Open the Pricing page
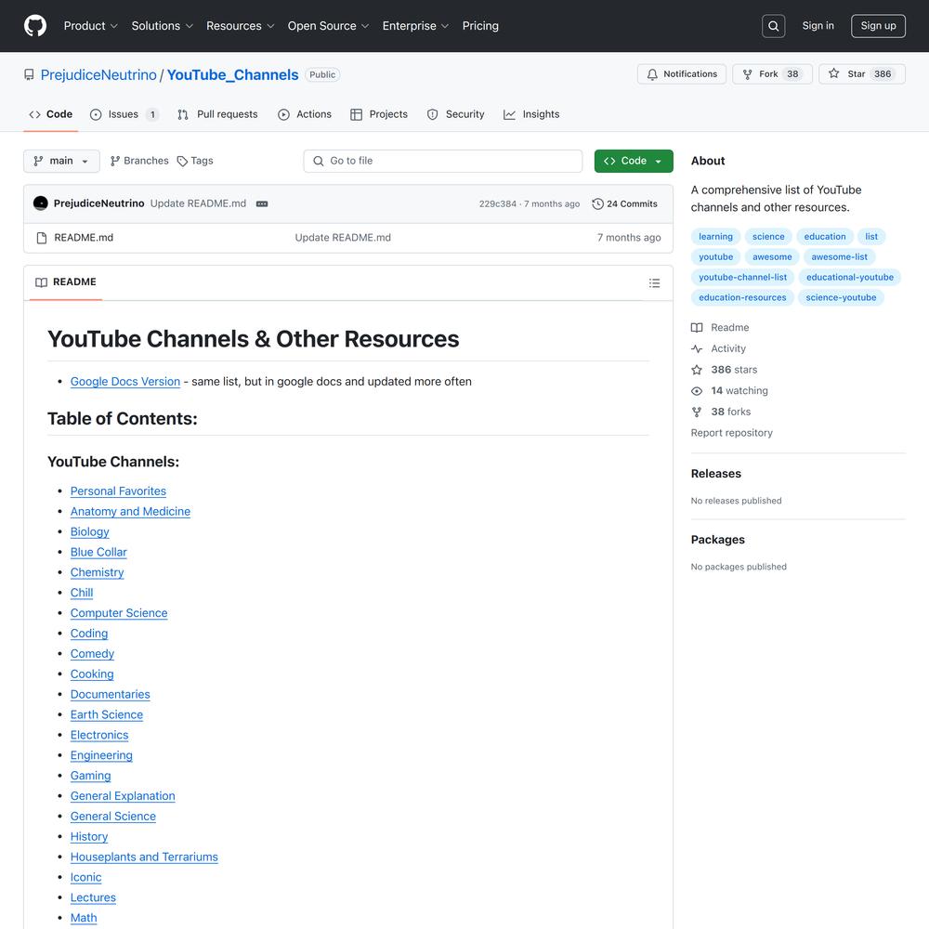Image resolution: width=929 pixels, height=929 pixels. (480, 26)
